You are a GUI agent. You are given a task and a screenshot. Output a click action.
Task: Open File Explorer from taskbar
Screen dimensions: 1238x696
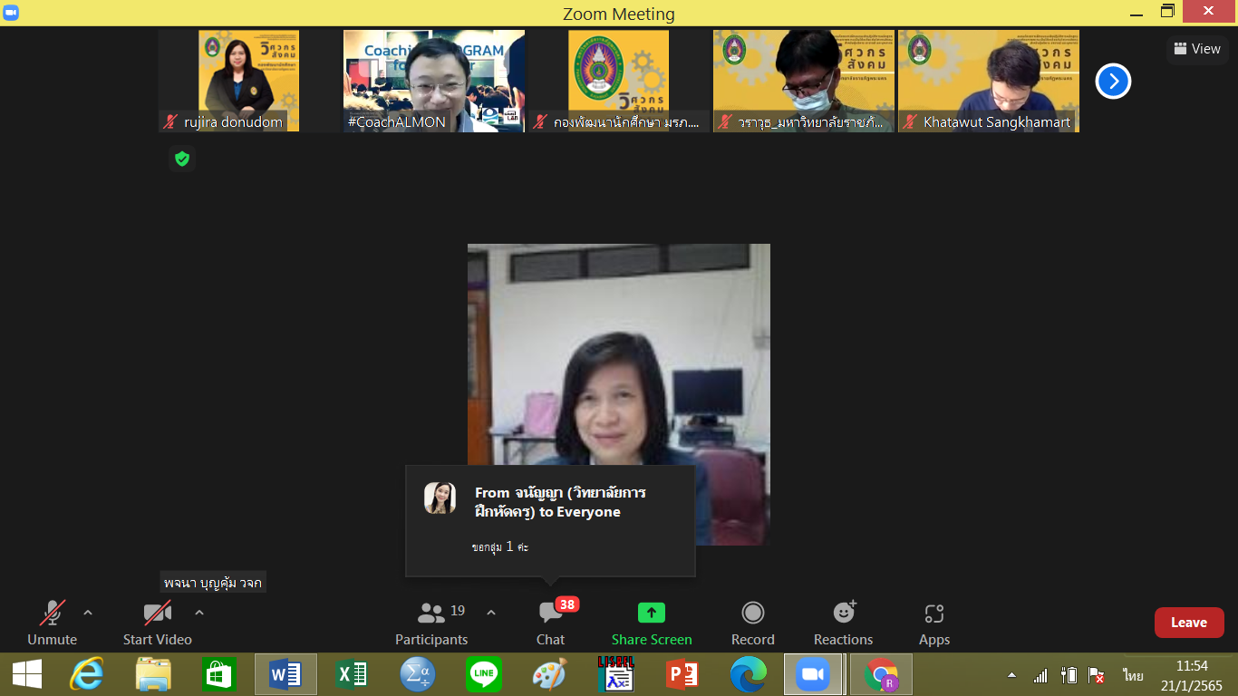pos(153,674)
